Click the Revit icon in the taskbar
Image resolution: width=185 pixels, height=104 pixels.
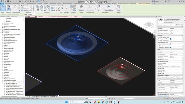coord(114,102)
